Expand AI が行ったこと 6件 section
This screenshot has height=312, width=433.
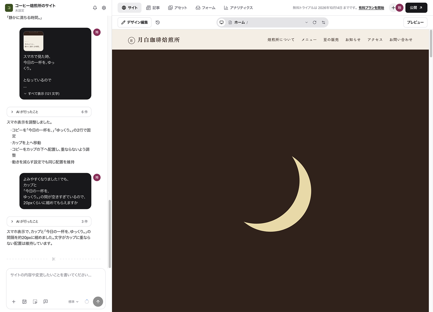click(49, 112)
